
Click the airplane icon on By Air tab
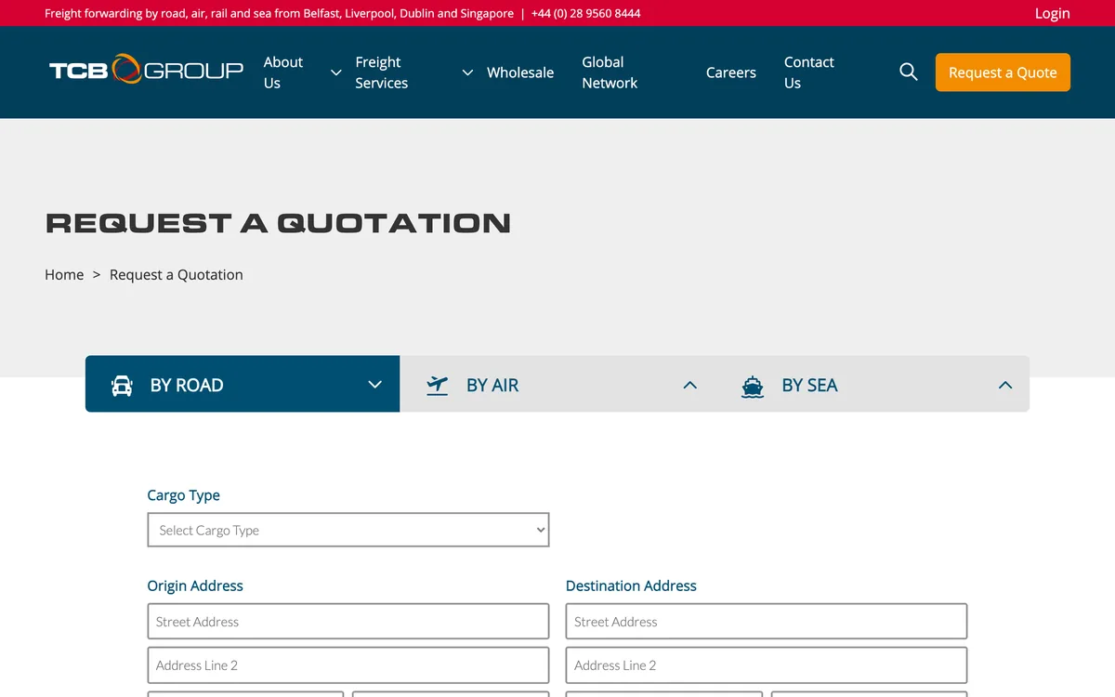click(x=437, y=385)
